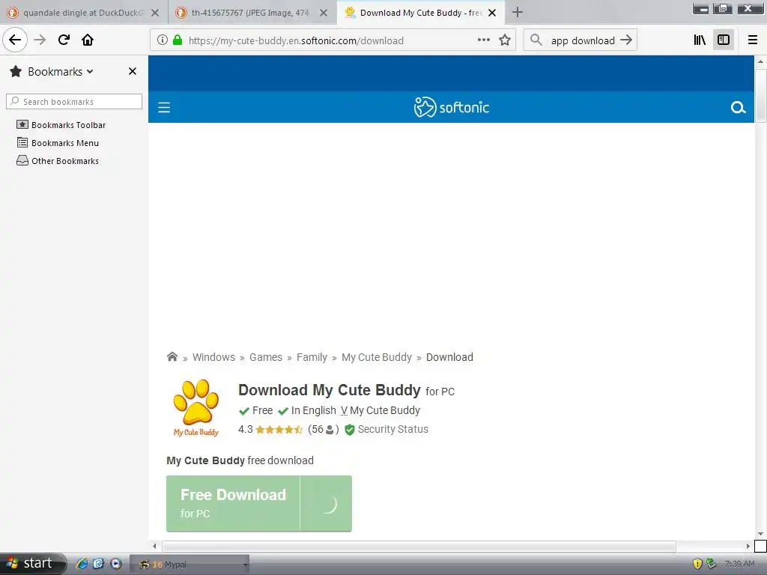767x575 pixels.
Task: Select Download My Cute Buddy tab
Action: (421, 13)
